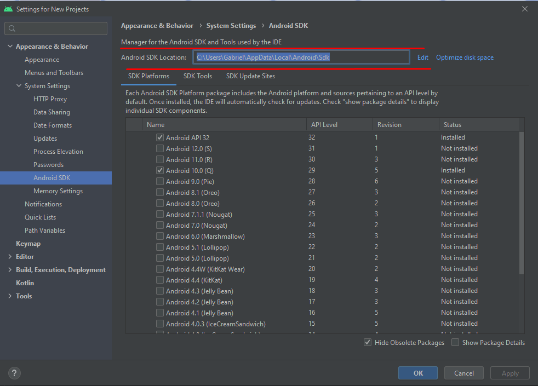Select the Android 7.0 (Nougat) row

click(x=323, y=225)
